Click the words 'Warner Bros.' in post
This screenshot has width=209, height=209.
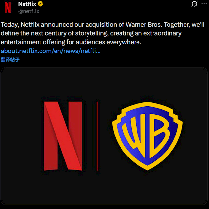pos(144,25)
